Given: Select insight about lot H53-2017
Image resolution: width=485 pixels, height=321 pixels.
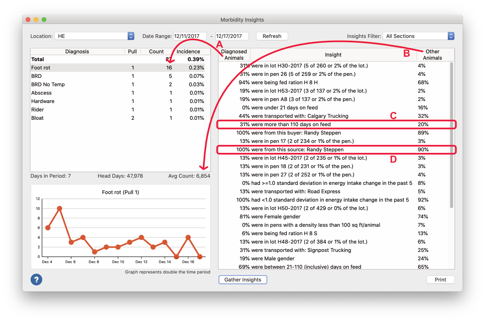Looking at the screenshot, I should click(334, 91).
